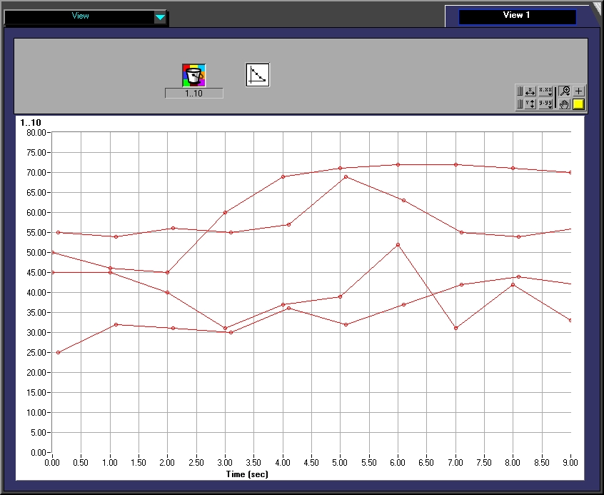The height and width of the screenshot is (495, 604).
Task: Click the line graph type icon
Action: pyautogui.click(x=257, y=75)
